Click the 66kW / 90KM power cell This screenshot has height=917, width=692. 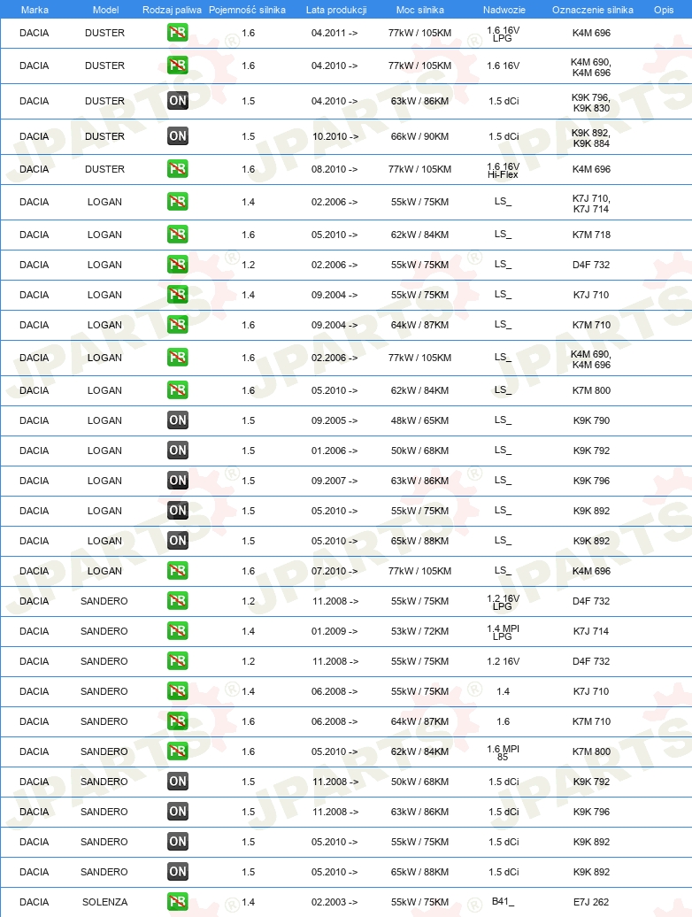pos(419,136)
